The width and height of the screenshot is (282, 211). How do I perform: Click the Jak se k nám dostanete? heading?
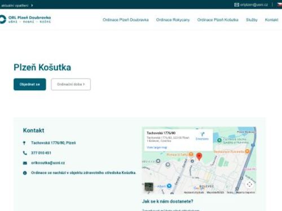[168, 201]
